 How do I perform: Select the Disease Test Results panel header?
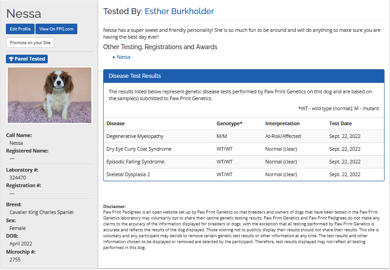coord(244,76)
